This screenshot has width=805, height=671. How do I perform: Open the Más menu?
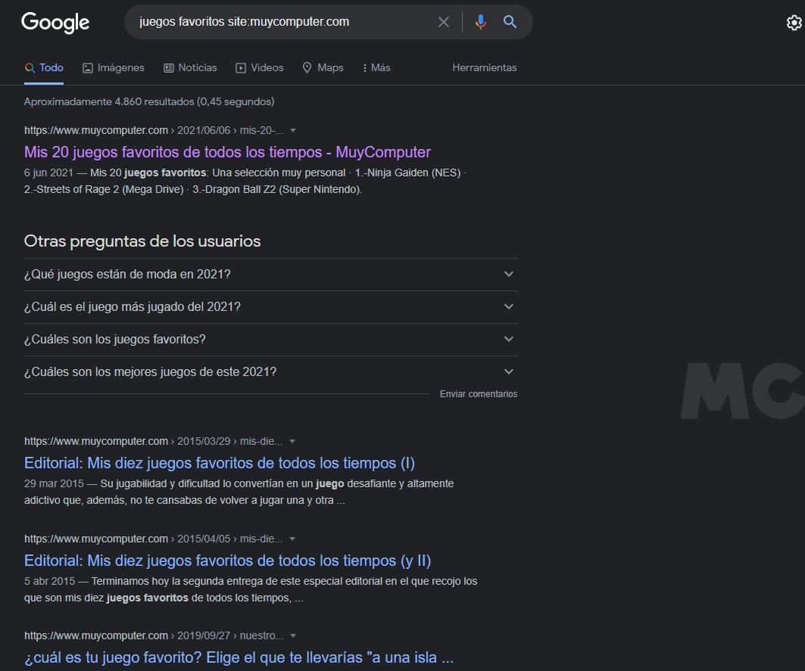[376, 68]
